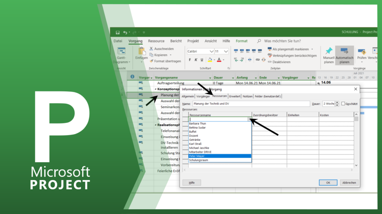
Task: Open the Notizen tab in dialog
Action: [247, 97]
